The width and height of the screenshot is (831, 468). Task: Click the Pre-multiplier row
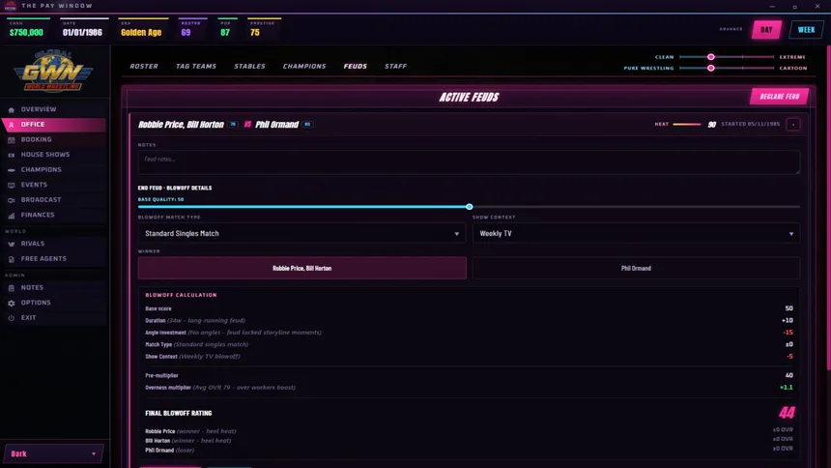(469, 375)
